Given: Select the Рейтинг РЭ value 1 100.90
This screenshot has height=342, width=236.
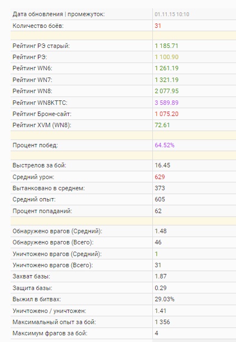Looking at the screenshot, I should pyautogui.click(x=166, y=57).
